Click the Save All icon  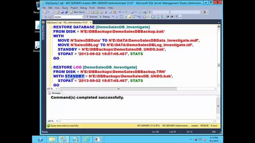66,12
